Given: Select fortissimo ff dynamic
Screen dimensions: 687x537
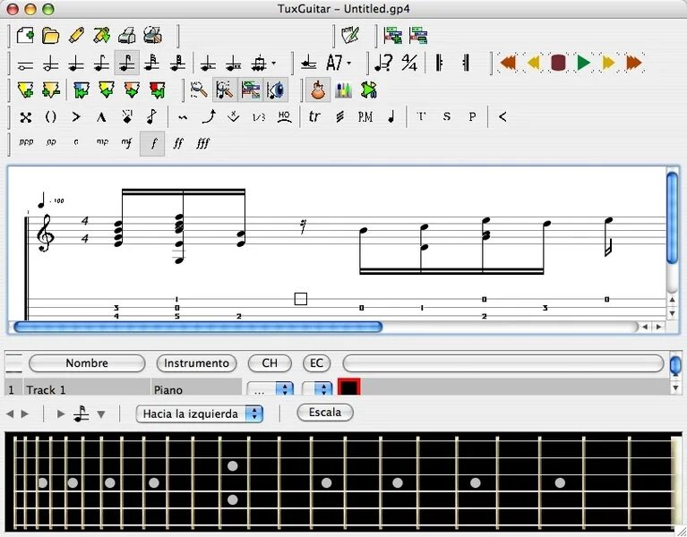Looking at the screenshot, I should click(x=178, y=143).
